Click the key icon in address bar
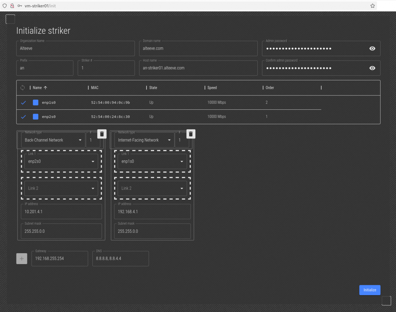 [x=20, y=6]
